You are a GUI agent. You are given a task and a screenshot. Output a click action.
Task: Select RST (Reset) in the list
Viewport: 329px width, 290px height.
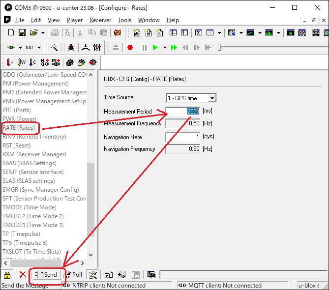(17, 145)
